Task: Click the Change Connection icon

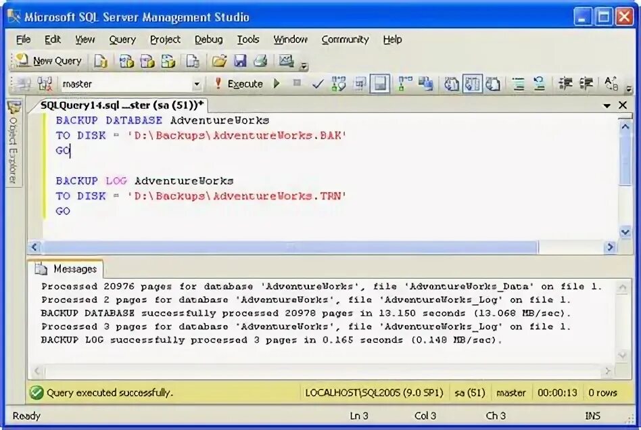Action: 45,84
